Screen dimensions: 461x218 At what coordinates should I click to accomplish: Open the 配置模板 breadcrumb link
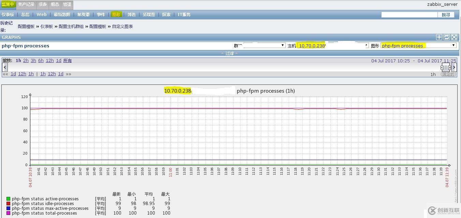[26, 26]
